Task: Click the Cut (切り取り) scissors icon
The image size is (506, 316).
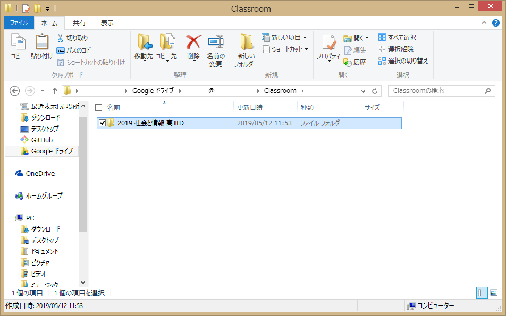Action: (x=61, y=38)
